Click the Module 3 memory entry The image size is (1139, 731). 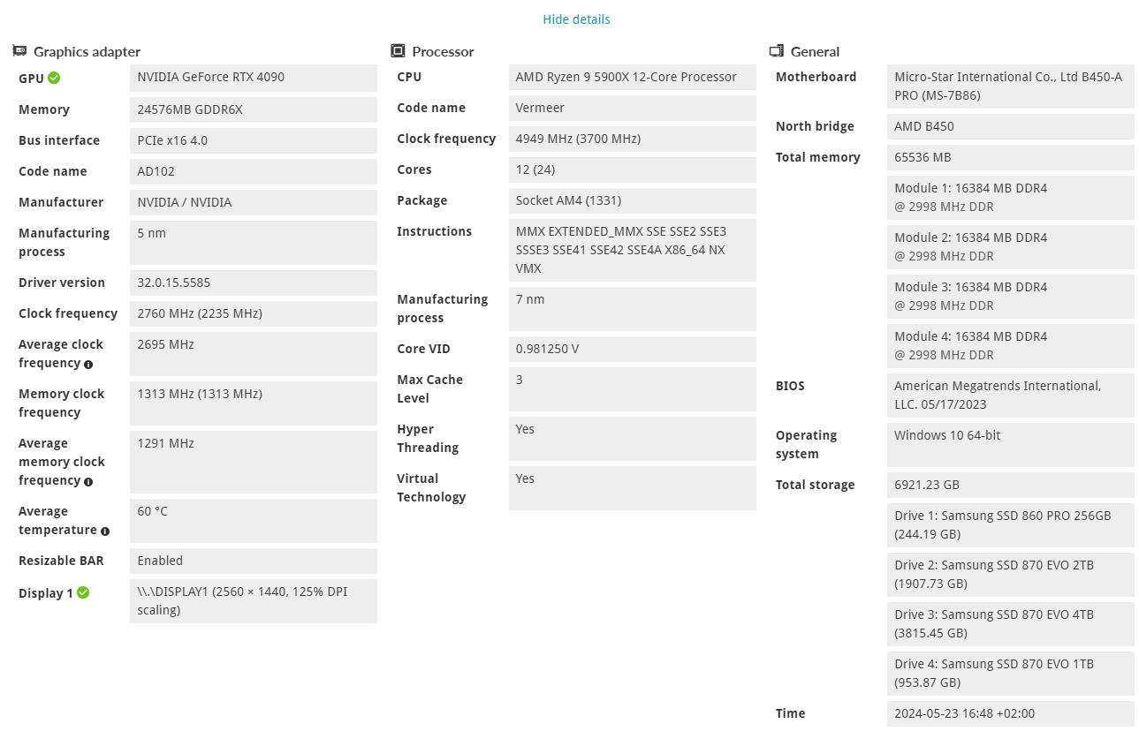click(x=1011, y=297)
